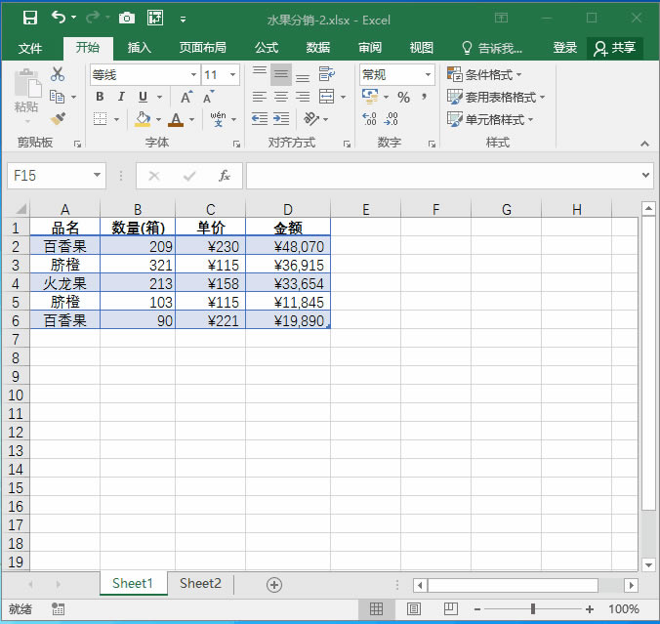
Task: Expand the number format dropdown 常规
Action: coord(428,74)
